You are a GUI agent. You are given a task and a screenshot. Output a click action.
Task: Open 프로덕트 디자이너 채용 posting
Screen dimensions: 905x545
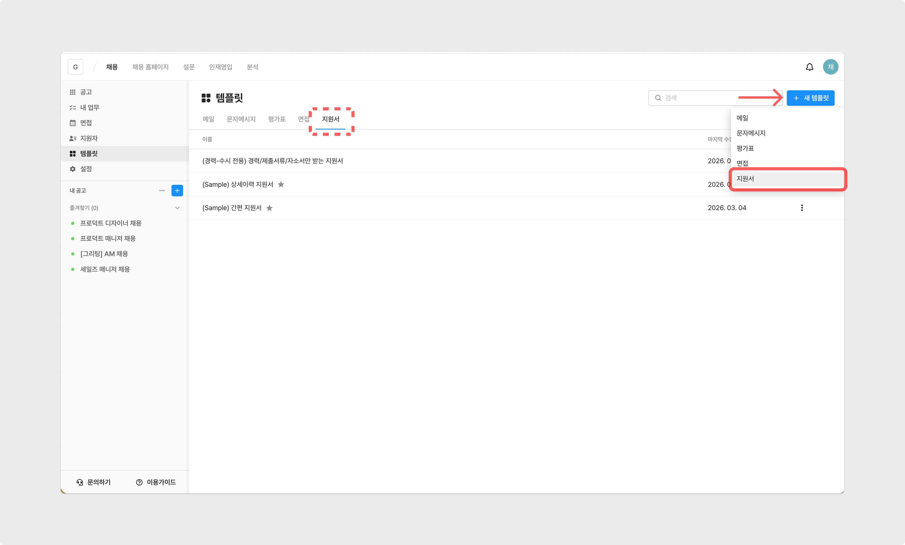pyautogui.click(x=110, y=223)
